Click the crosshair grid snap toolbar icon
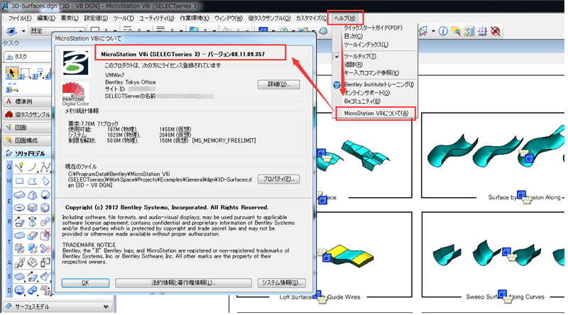 483,31
